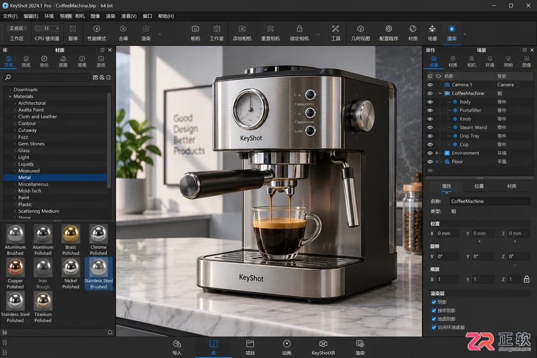537x358 pixels.
Task: Click the 添加相机 add camera icon
Action: point(242,29)
